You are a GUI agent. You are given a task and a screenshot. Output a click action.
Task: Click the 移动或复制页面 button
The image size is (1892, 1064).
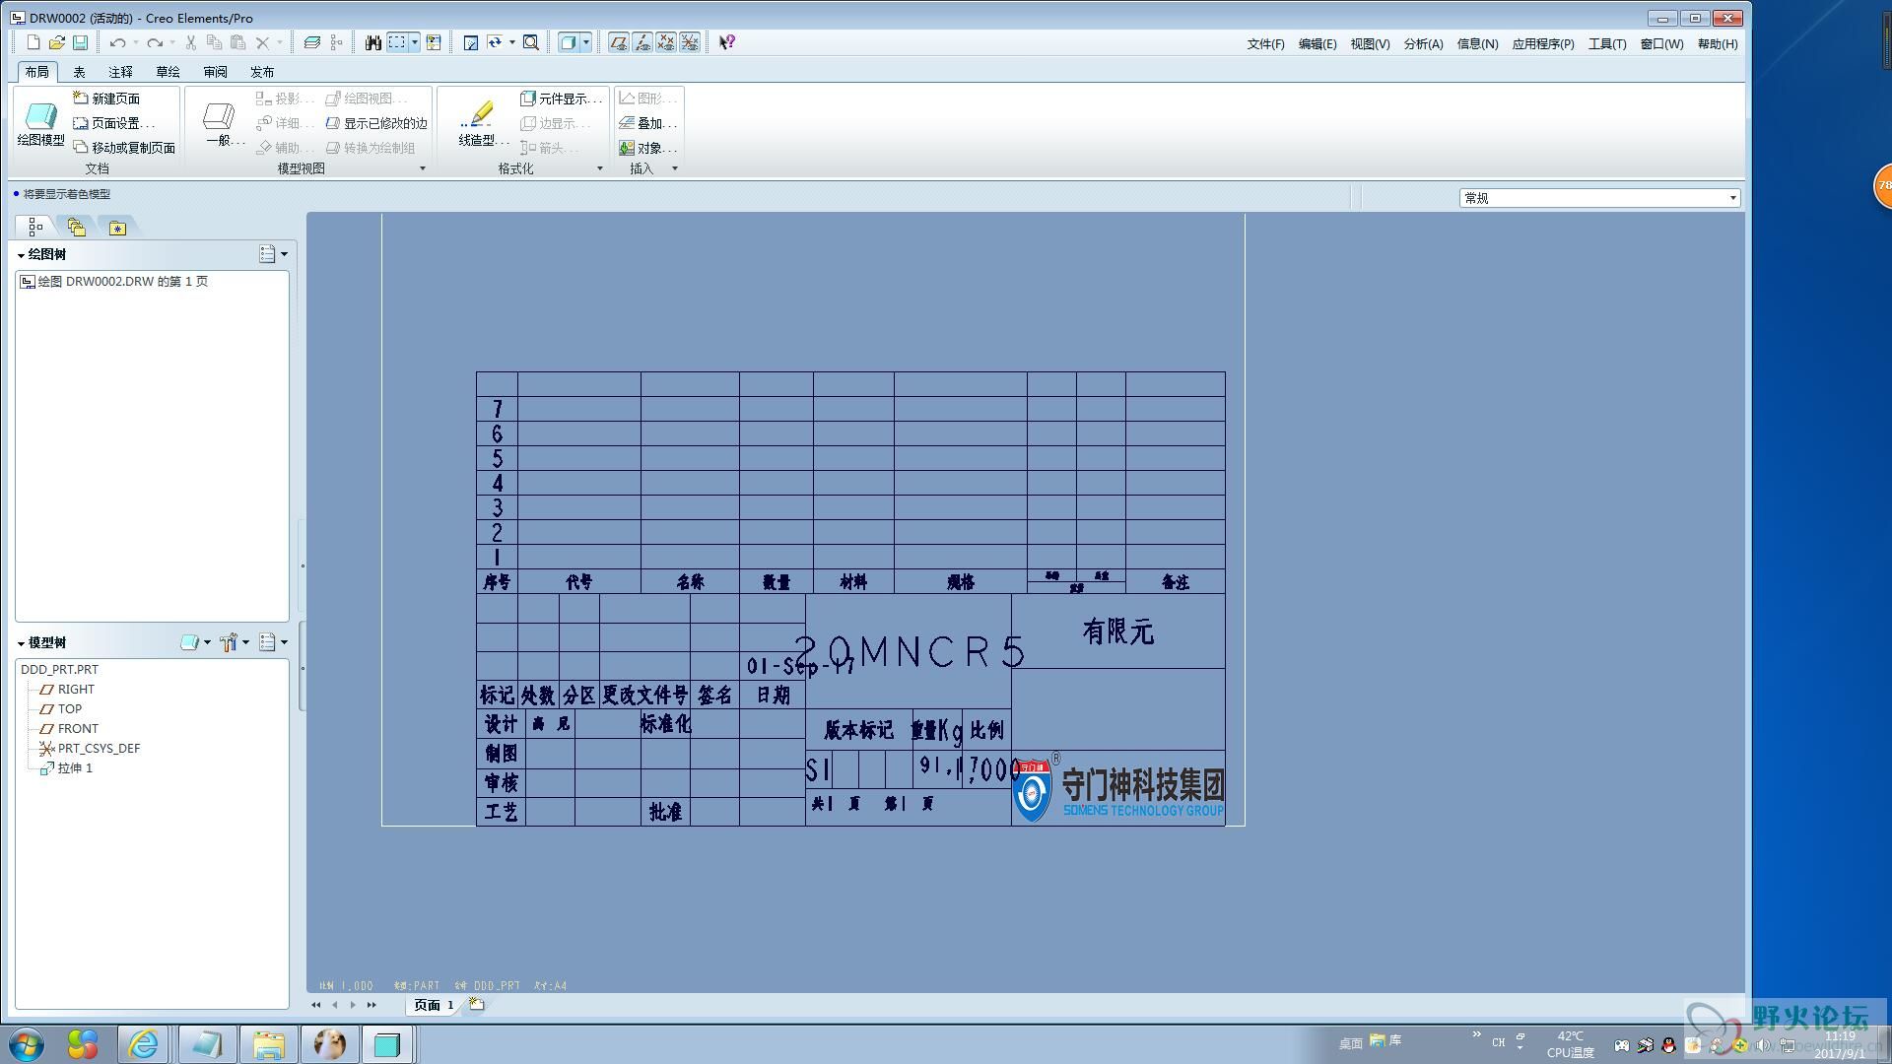click(124, 148)
